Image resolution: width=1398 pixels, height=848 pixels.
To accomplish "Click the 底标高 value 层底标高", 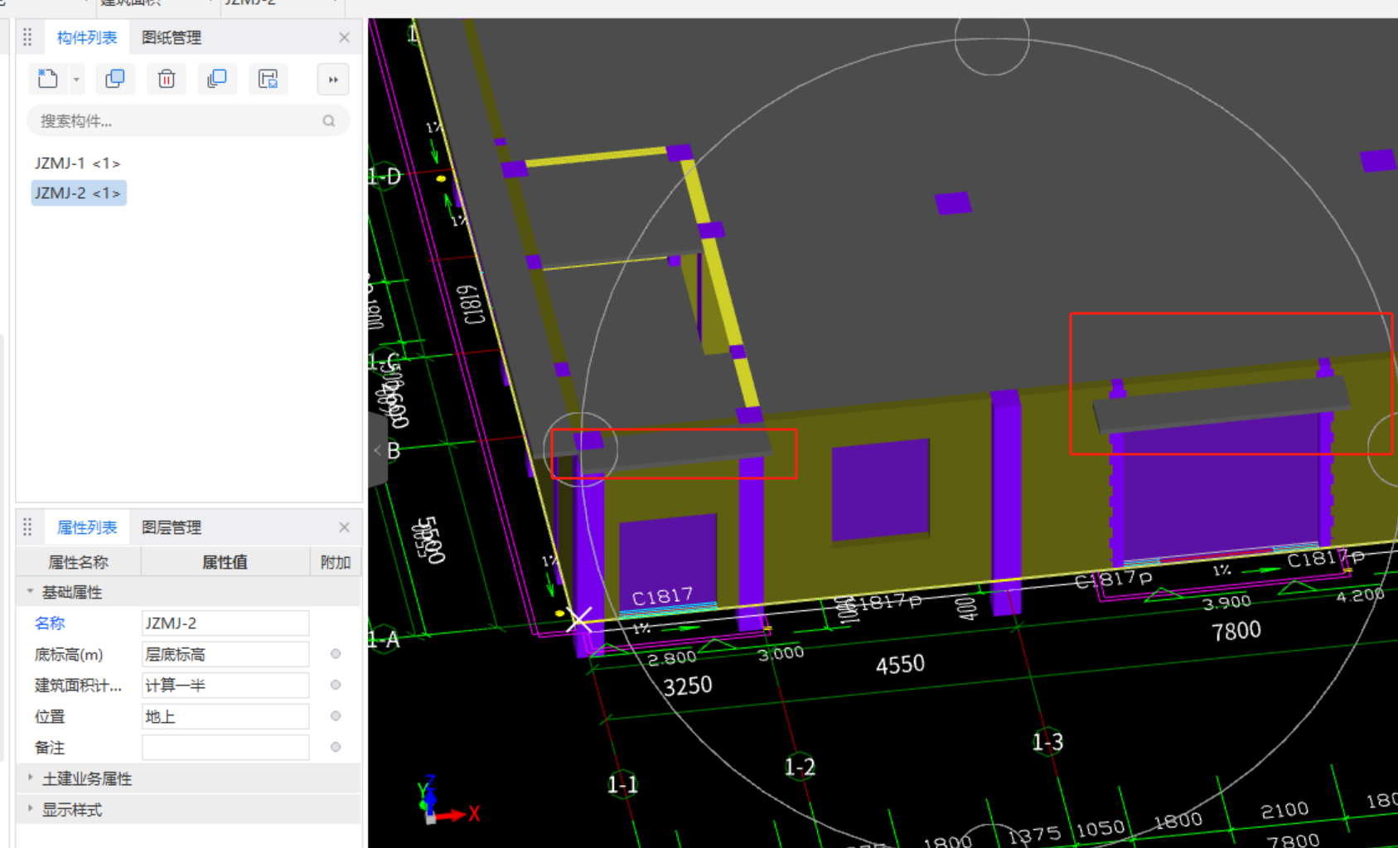I will (x=225, y=655).
